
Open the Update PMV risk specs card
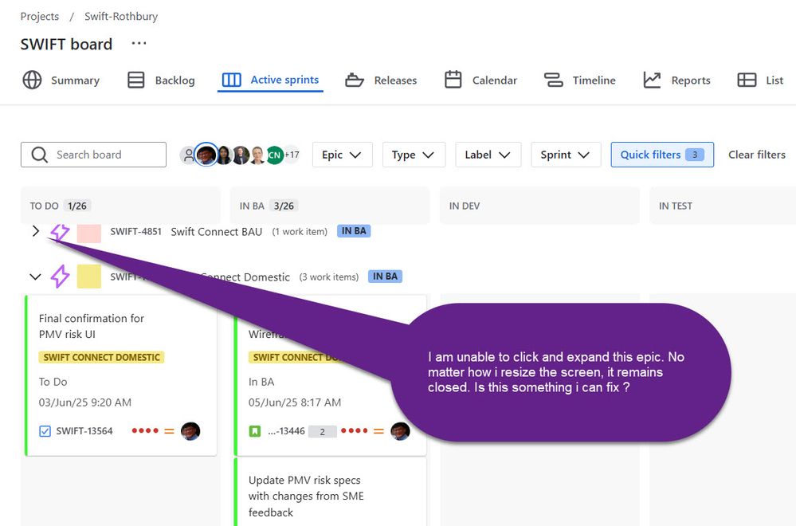(331, 492)
